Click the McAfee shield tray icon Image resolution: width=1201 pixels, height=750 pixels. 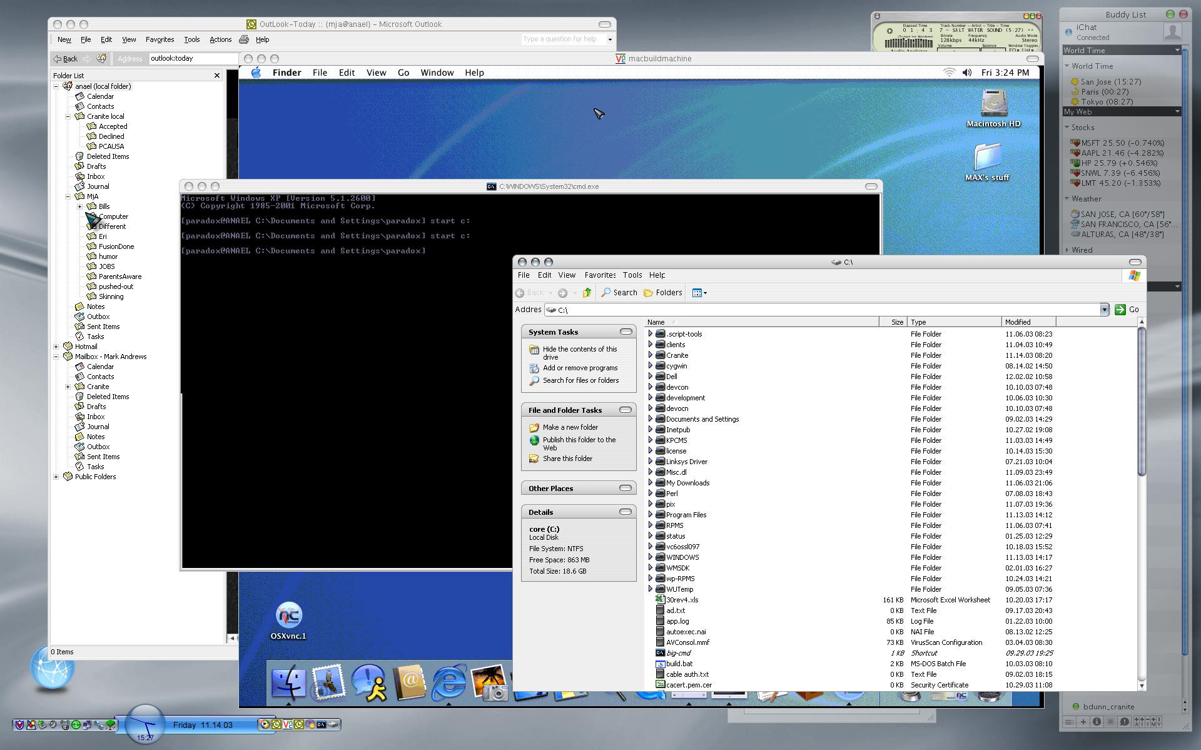click(x=19, y=725)
